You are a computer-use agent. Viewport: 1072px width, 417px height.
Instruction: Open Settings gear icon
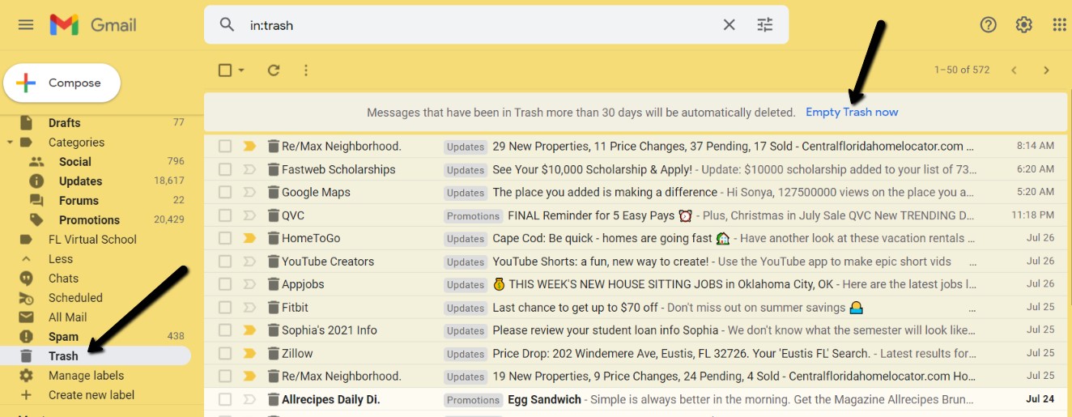pyautogui.click(x=1023, y=25)
